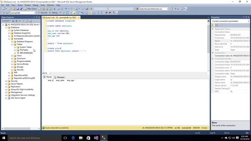Click the Parse checkmark icon
The image size is (251, 141).
[x=64, y=13]
